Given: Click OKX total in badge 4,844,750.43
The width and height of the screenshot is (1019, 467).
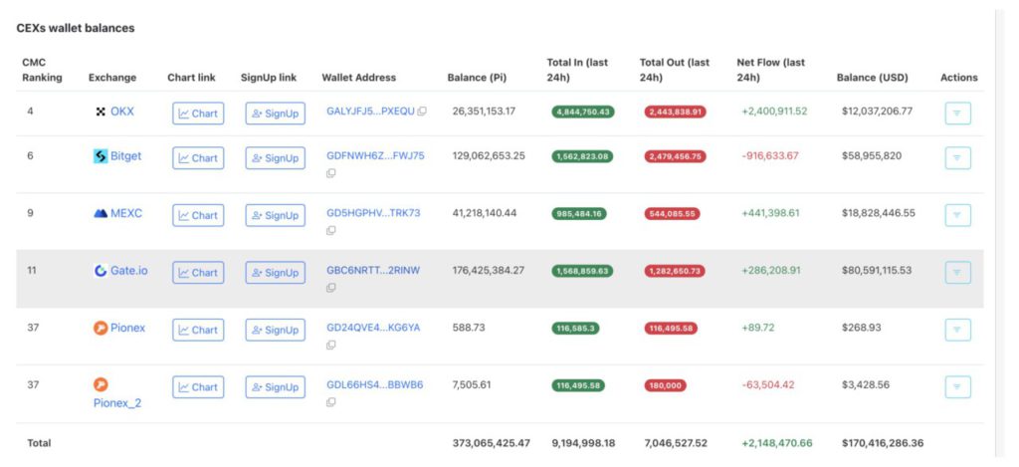Looking at the screenshot, I should [583, 112].
